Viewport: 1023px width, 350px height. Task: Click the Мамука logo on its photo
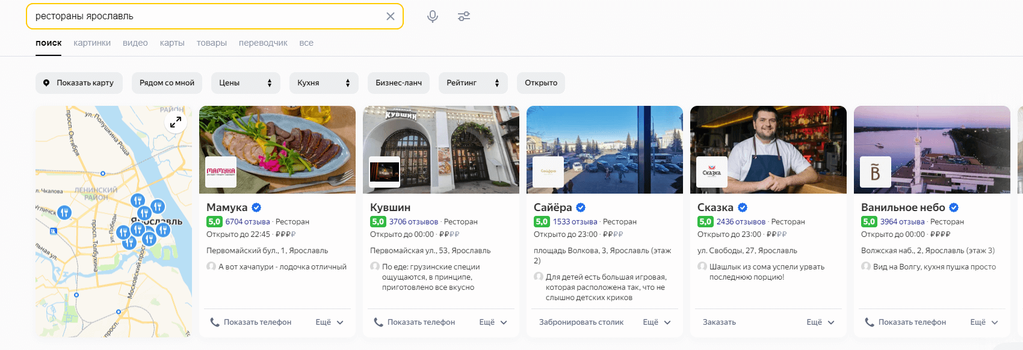coord(221,172)
